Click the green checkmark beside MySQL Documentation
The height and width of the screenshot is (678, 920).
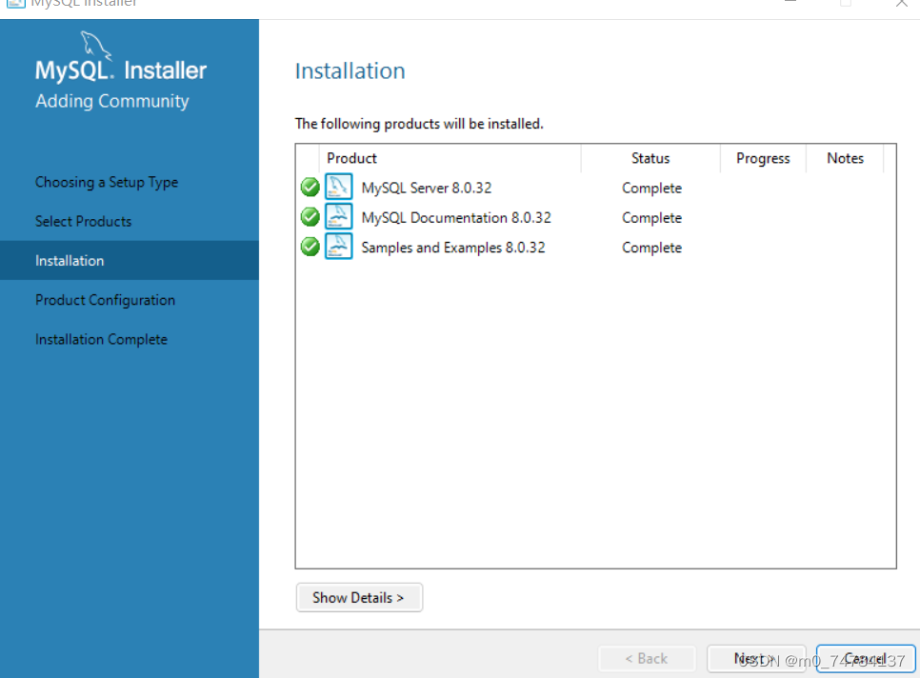coord(310,216)
